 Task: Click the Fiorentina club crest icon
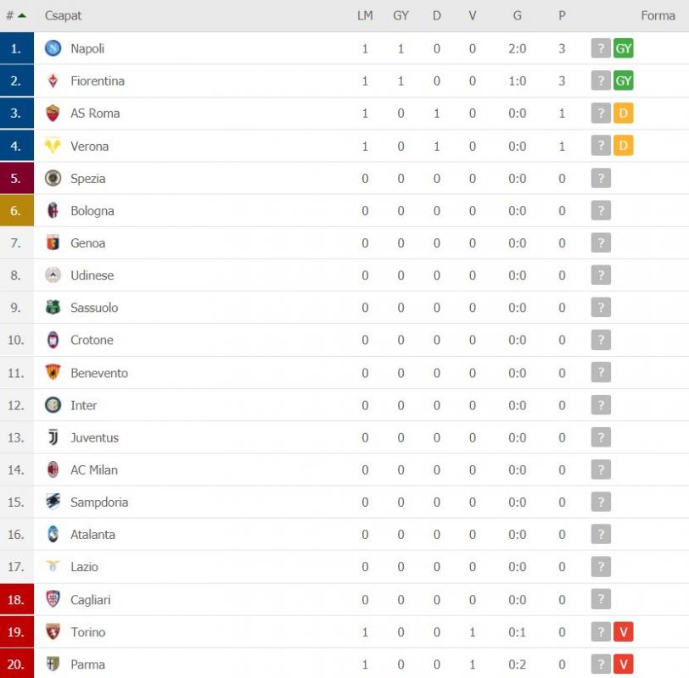coord(53,81)
